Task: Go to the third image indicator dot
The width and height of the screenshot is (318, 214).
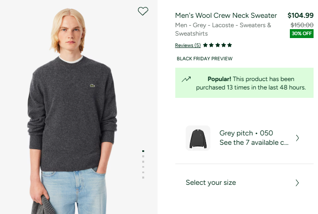Action: coord(143,162)
